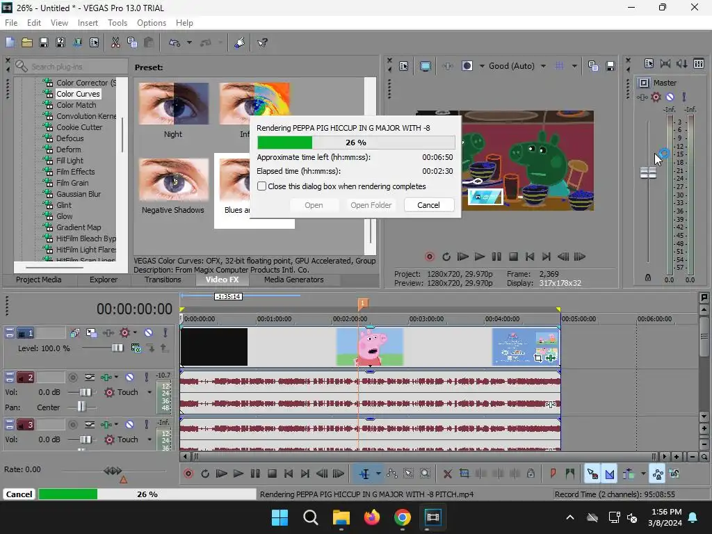Open Chrome from the Windows taskbar
The width and height of the screenshot is (712, 534).
403,517
